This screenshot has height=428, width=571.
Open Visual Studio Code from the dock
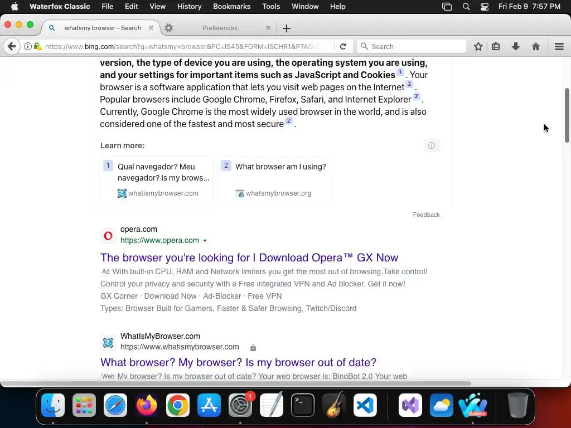(x=365, y=405)
